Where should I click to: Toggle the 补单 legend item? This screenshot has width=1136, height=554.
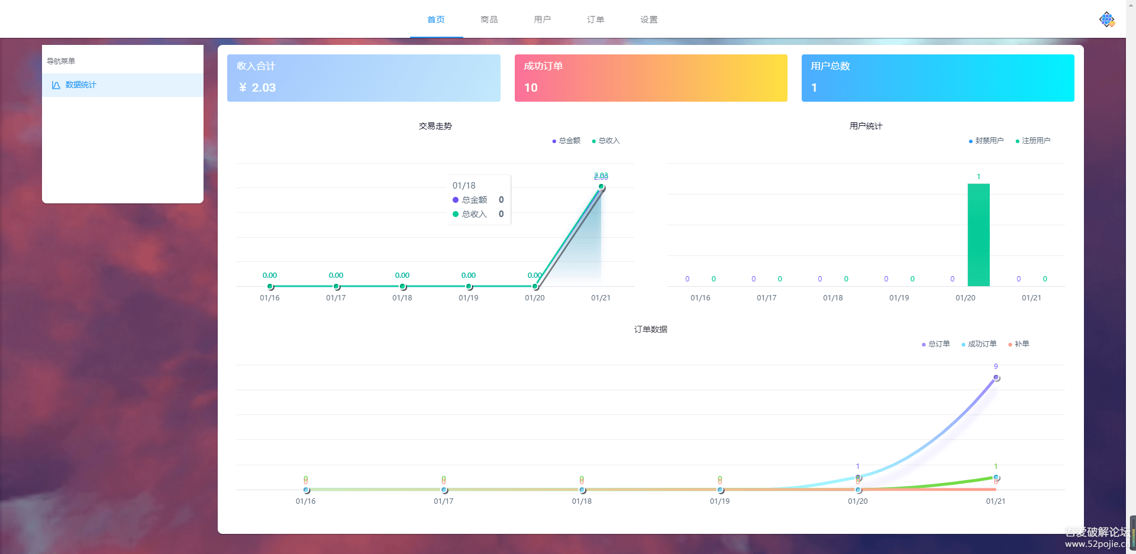(x=1019, y=344)
